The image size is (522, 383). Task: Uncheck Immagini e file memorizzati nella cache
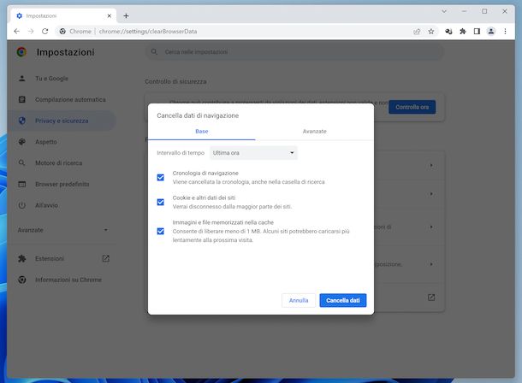click(x=161, y=231)
